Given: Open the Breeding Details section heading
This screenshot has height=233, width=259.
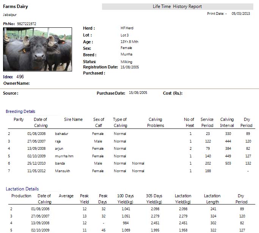Looking at the screenshot, I should 20,111.
